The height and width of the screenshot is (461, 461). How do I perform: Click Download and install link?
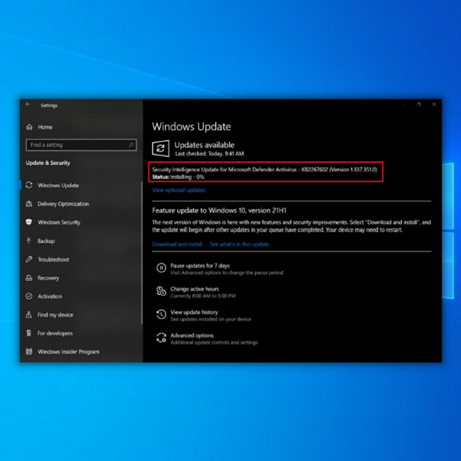(x=177, y=244)
